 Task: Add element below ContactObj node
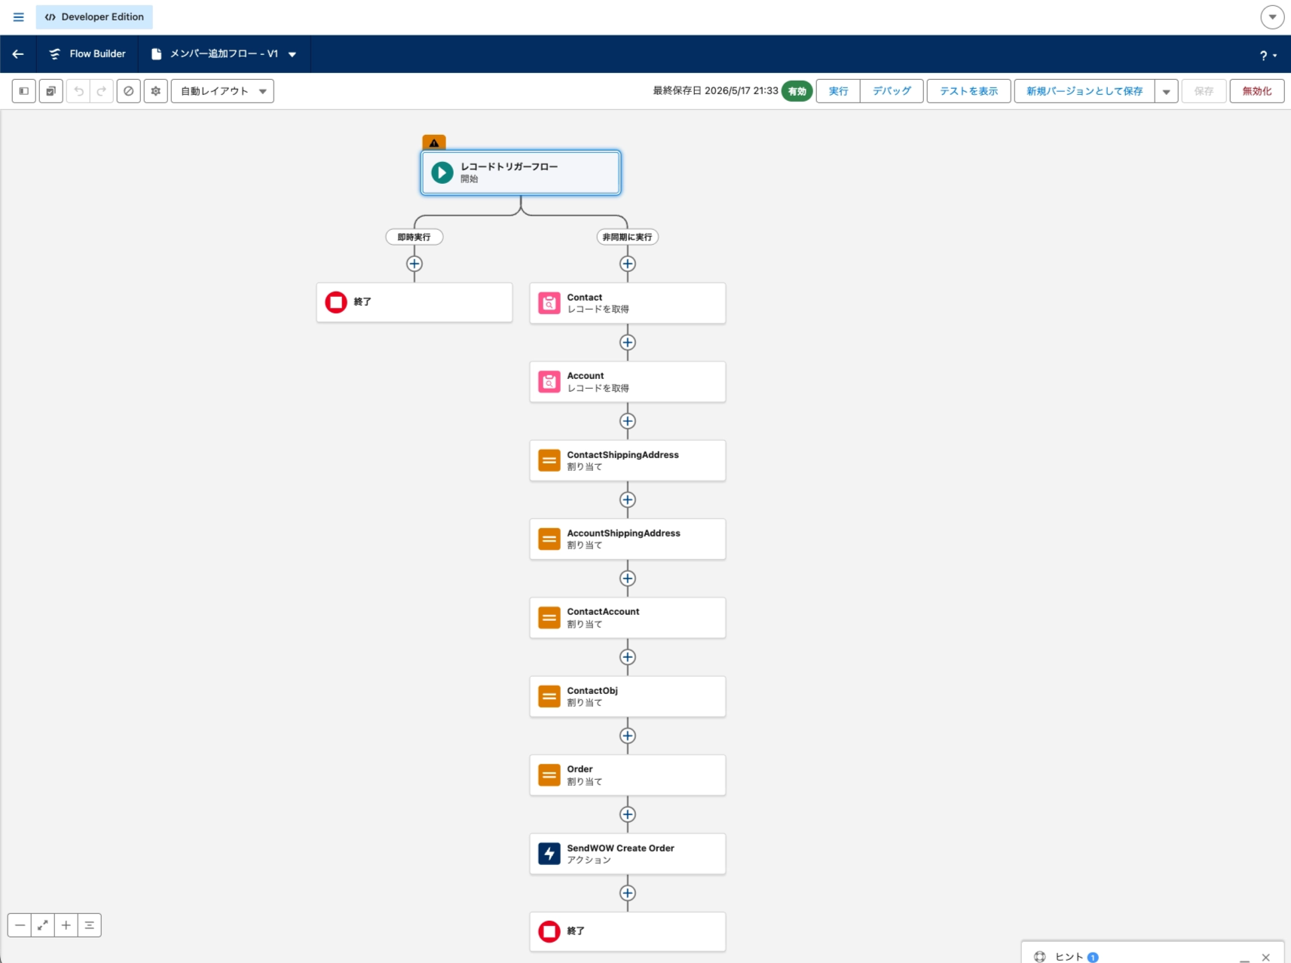coord(628,735)
